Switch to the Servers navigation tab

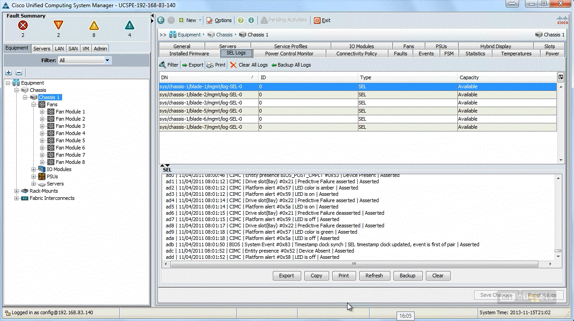click(42, 49)
